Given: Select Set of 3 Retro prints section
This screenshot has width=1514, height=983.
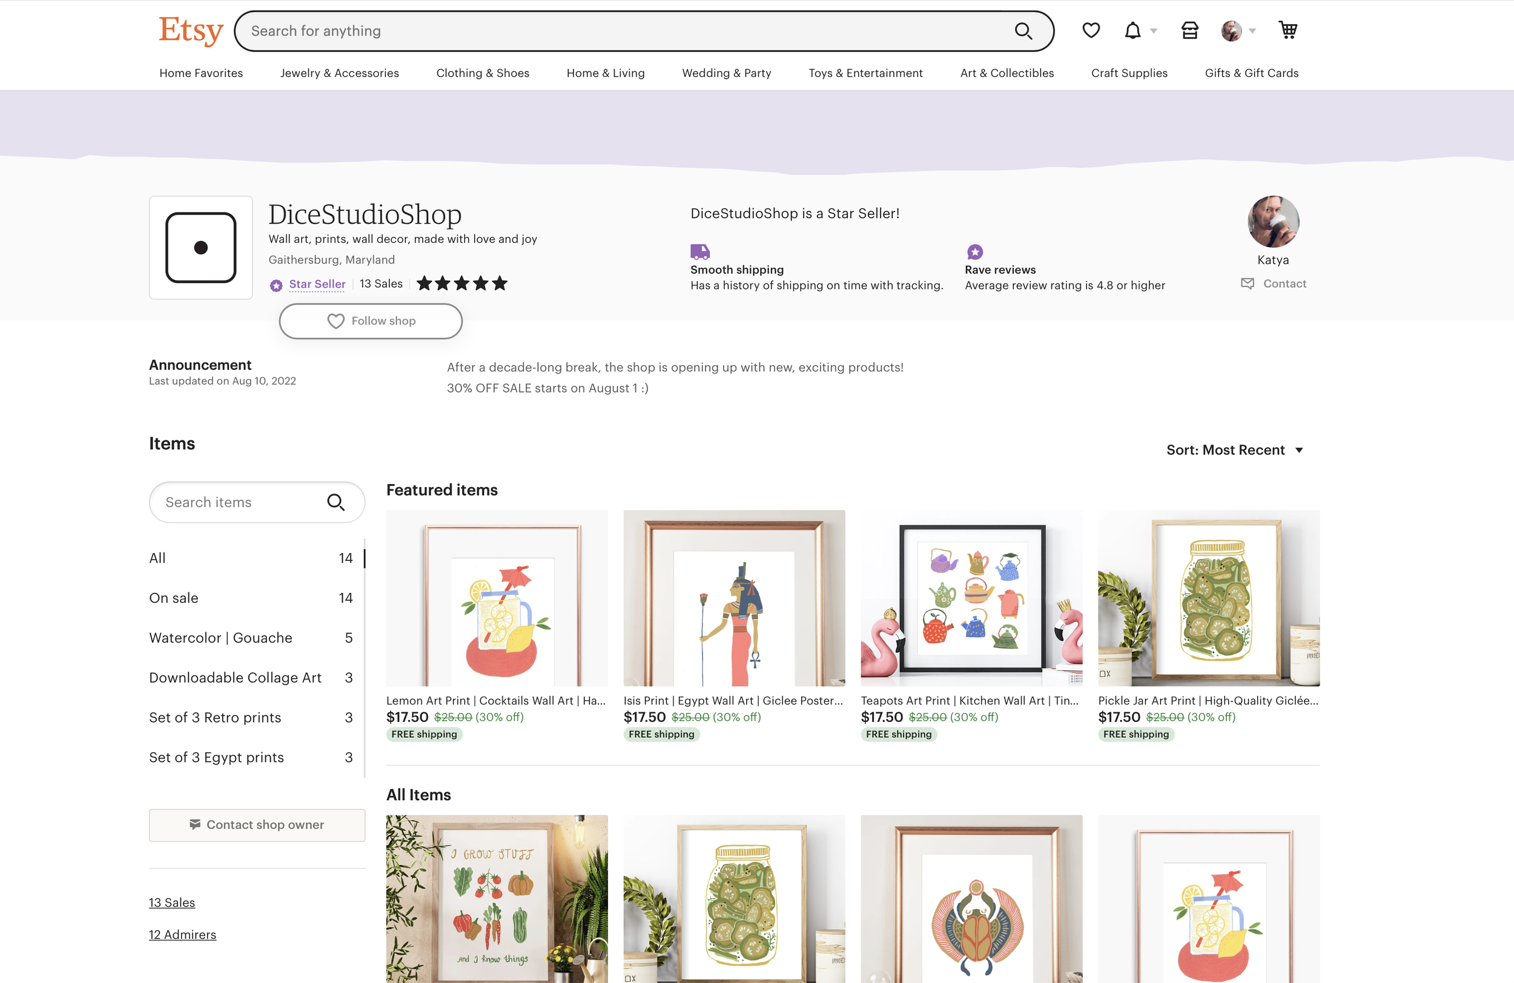Looking at the screenshot, I should (x=251, y=717).
